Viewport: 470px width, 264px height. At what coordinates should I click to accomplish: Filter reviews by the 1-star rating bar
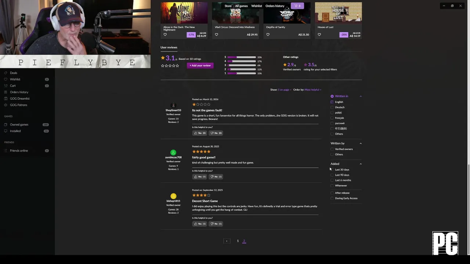point(242,73)
